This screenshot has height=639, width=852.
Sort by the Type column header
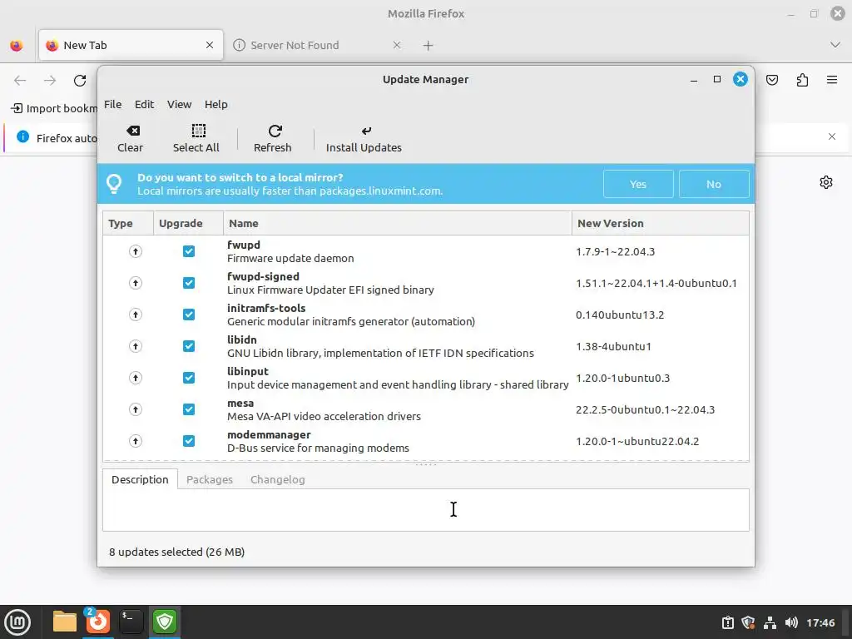(x=127, y=223)
